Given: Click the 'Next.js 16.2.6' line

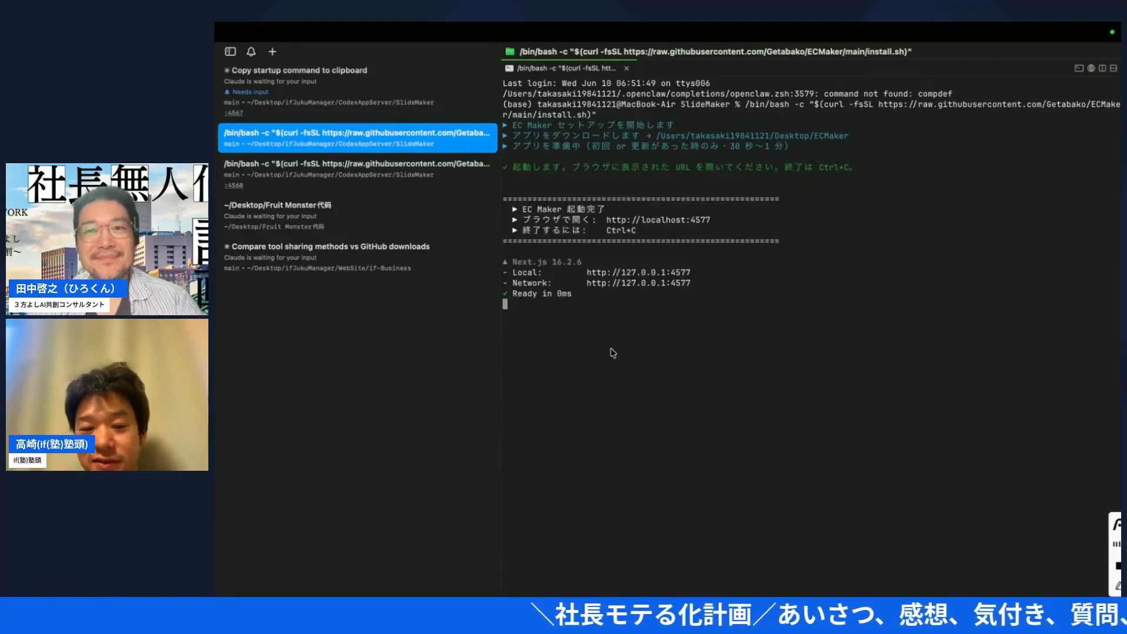Looking at the screenshot, I should (x=542, y=262).
